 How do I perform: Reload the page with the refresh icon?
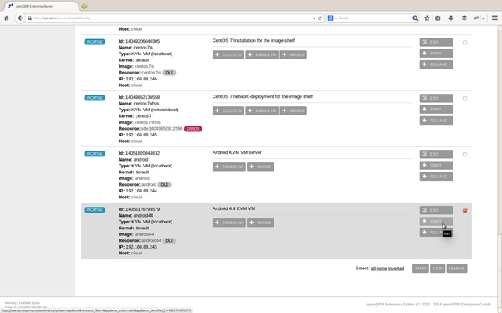pyautogui.click(x=320, y=18)
